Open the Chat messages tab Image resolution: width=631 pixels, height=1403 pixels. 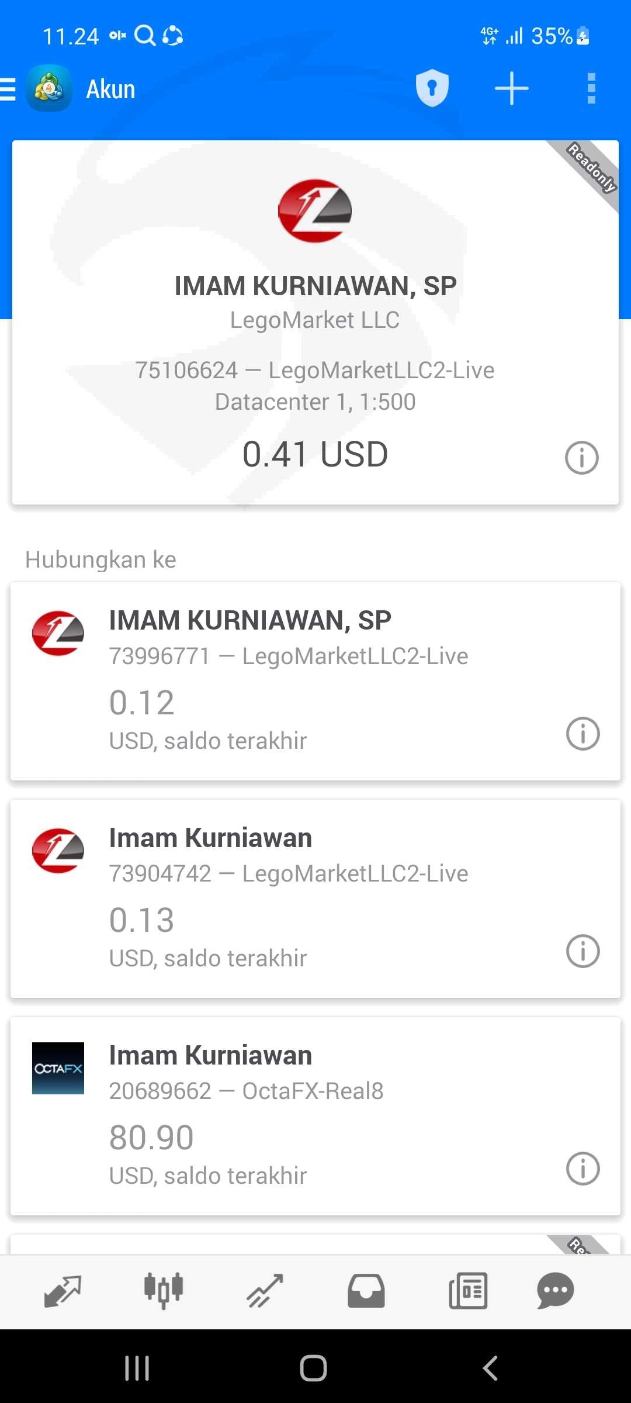(x=555, y=1291)
